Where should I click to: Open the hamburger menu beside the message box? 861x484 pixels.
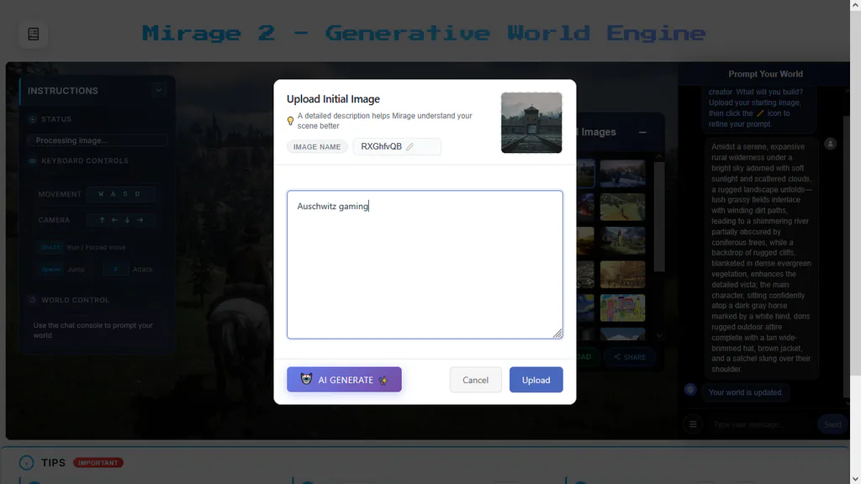693,424
